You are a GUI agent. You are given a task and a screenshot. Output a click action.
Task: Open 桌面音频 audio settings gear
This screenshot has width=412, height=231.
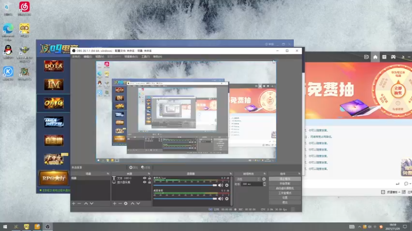click(x=227, y=199)
